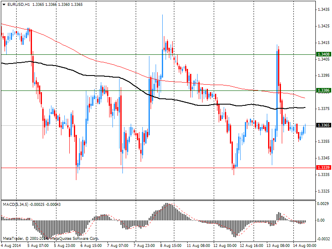Click the 1.3355 price scale value

pyautogui.click(x=324, y=142)
